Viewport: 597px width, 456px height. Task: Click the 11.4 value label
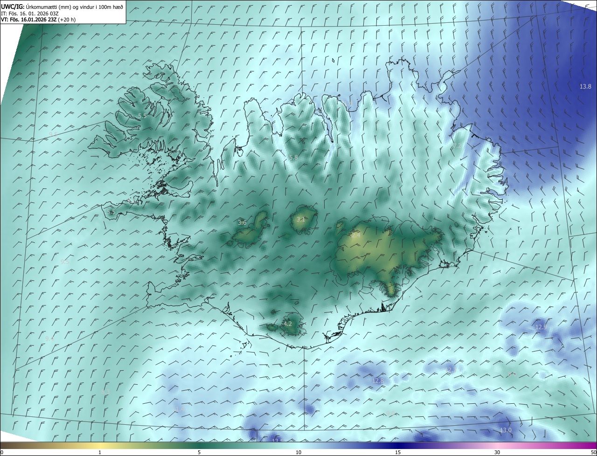[179, 409]
